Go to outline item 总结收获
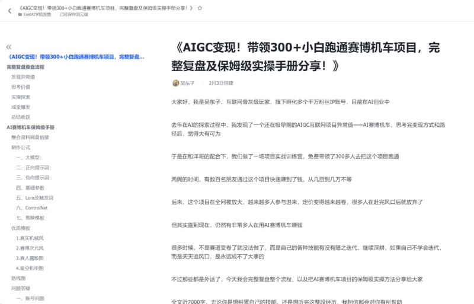Screen dimensions: 474x304 pyautogui.click(x=21, y=117)
